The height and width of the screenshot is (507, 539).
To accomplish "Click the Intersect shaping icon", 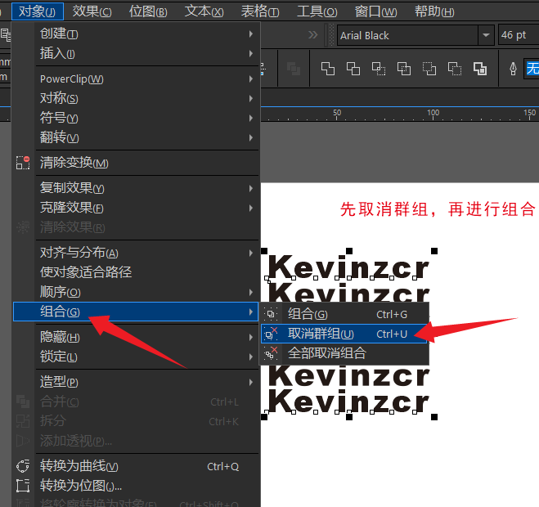I will [379, 69].
